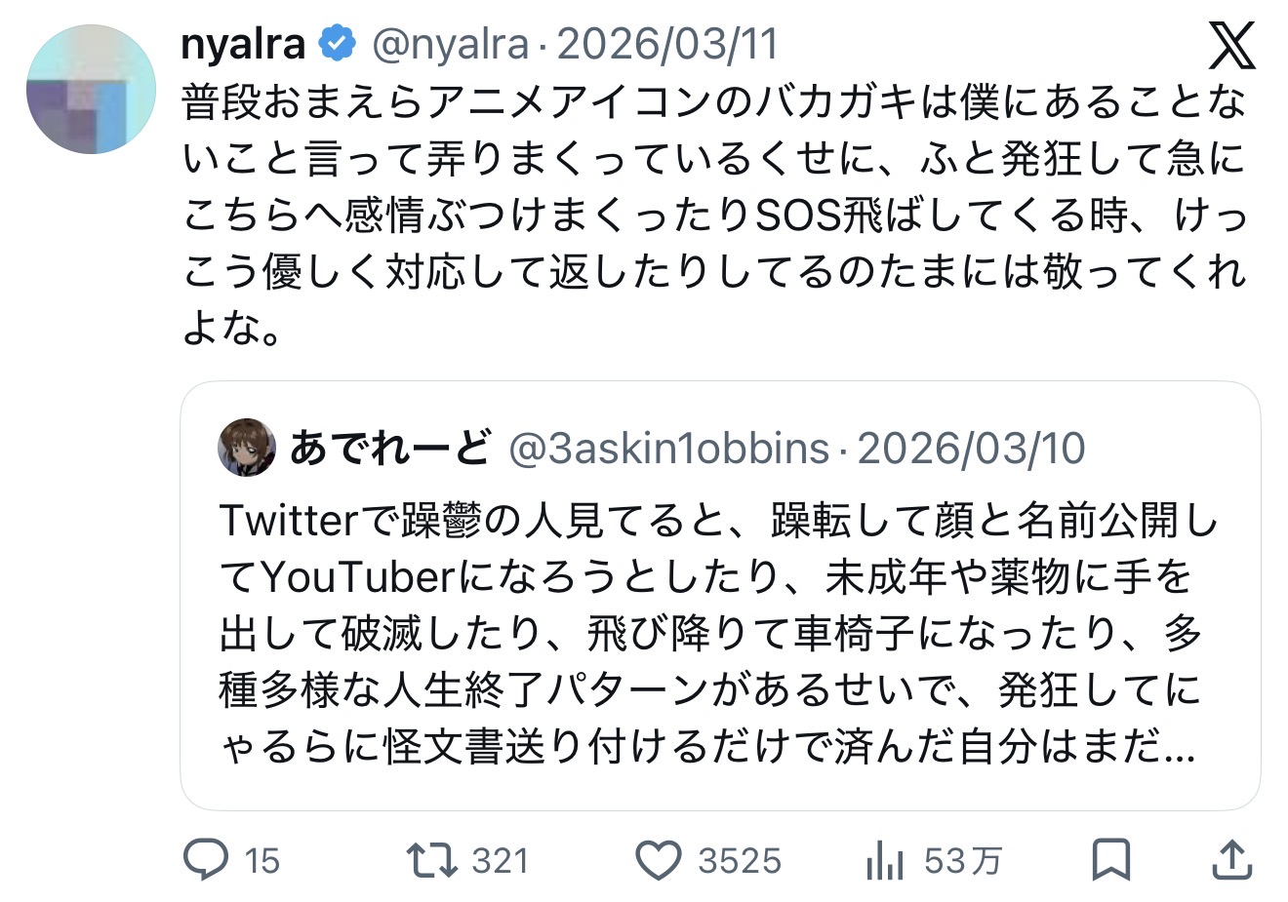Like the post with the heart icon
Image resolution: width=1288 pixels, height=902 pixels.
pyautogui.click(x=659, y=860)
